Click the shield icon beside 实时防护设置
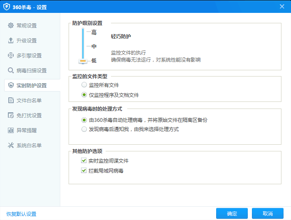The image size is (291, 220). [x=11, y=85]
